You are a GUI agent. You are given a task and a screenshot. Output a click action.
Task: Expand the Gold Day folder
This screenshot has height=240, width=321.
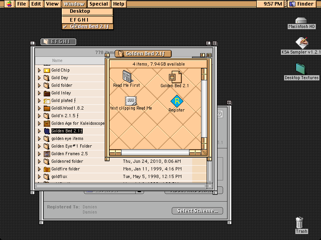(39, 78)
